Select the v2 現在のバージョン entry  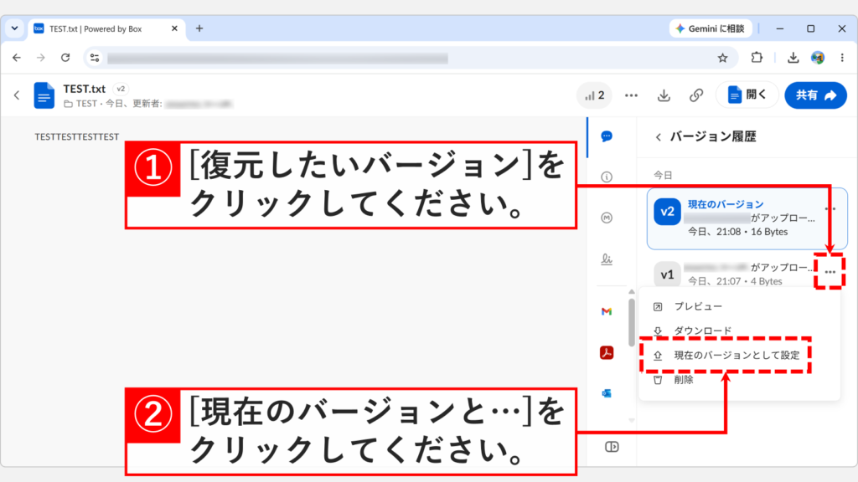[747, 218]
